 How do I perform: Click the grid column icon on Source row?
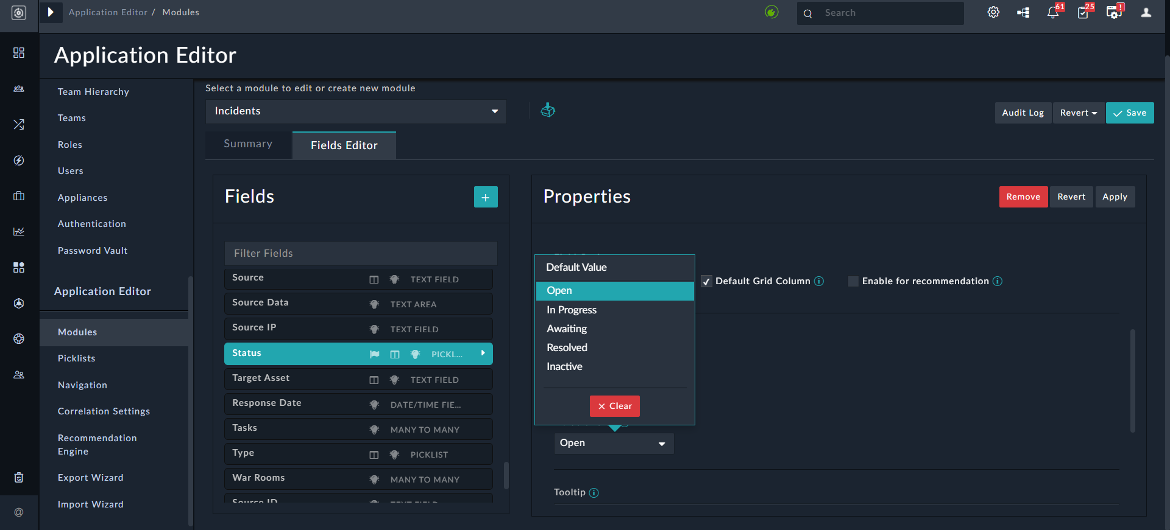(374, 279)
